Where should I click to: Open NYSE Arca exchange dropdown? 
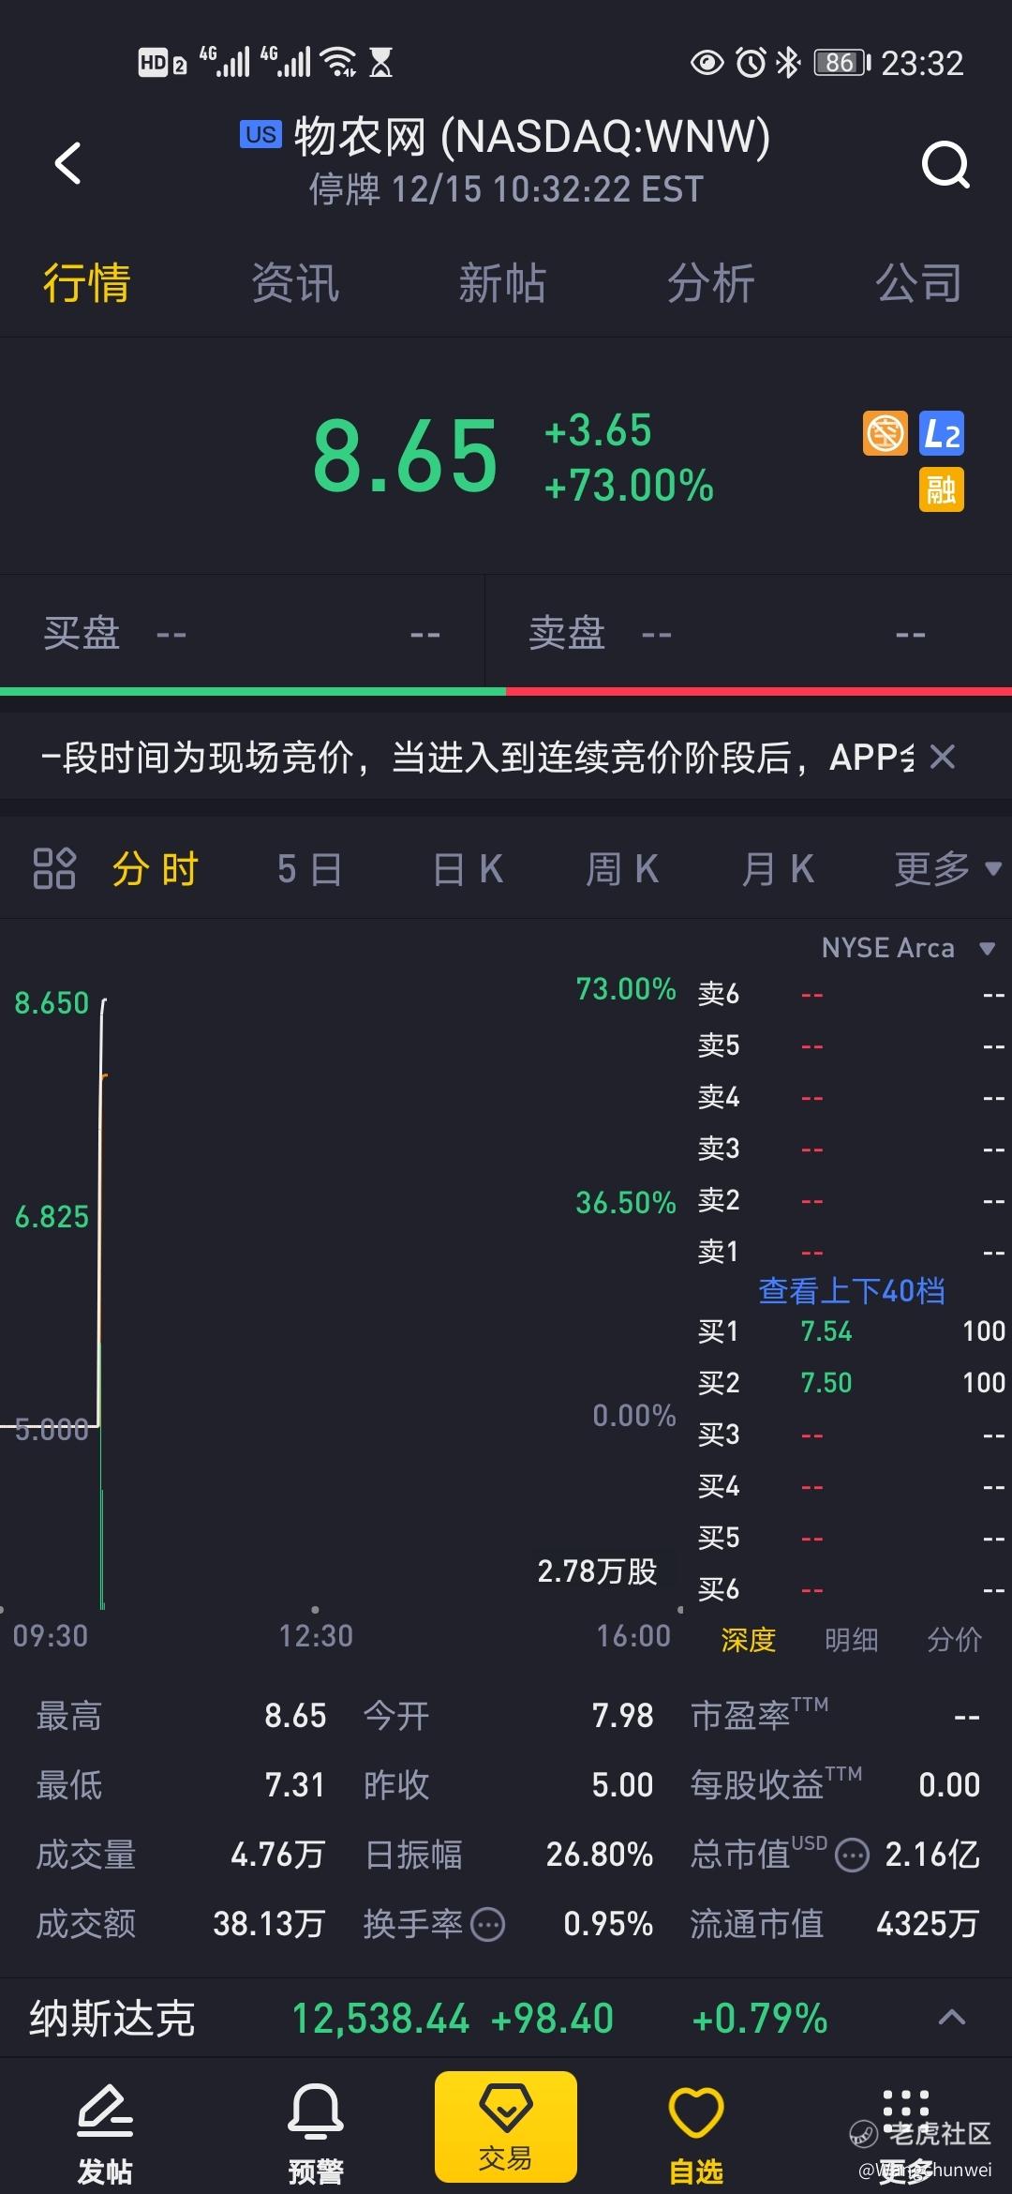(x=908, y=948)
